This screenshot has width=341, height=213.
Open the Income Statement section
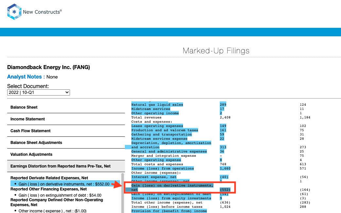coord(66,119)
